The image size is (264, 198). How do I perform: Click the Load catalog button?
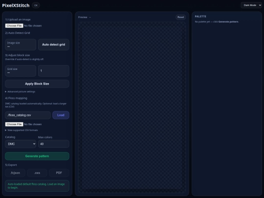tap(61, 115)
